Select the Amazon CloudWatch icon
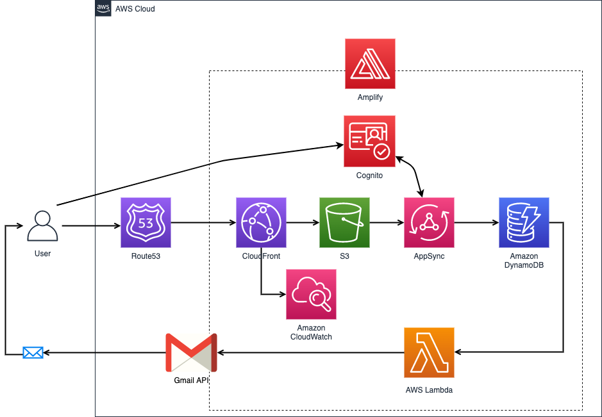 (312, 294)
